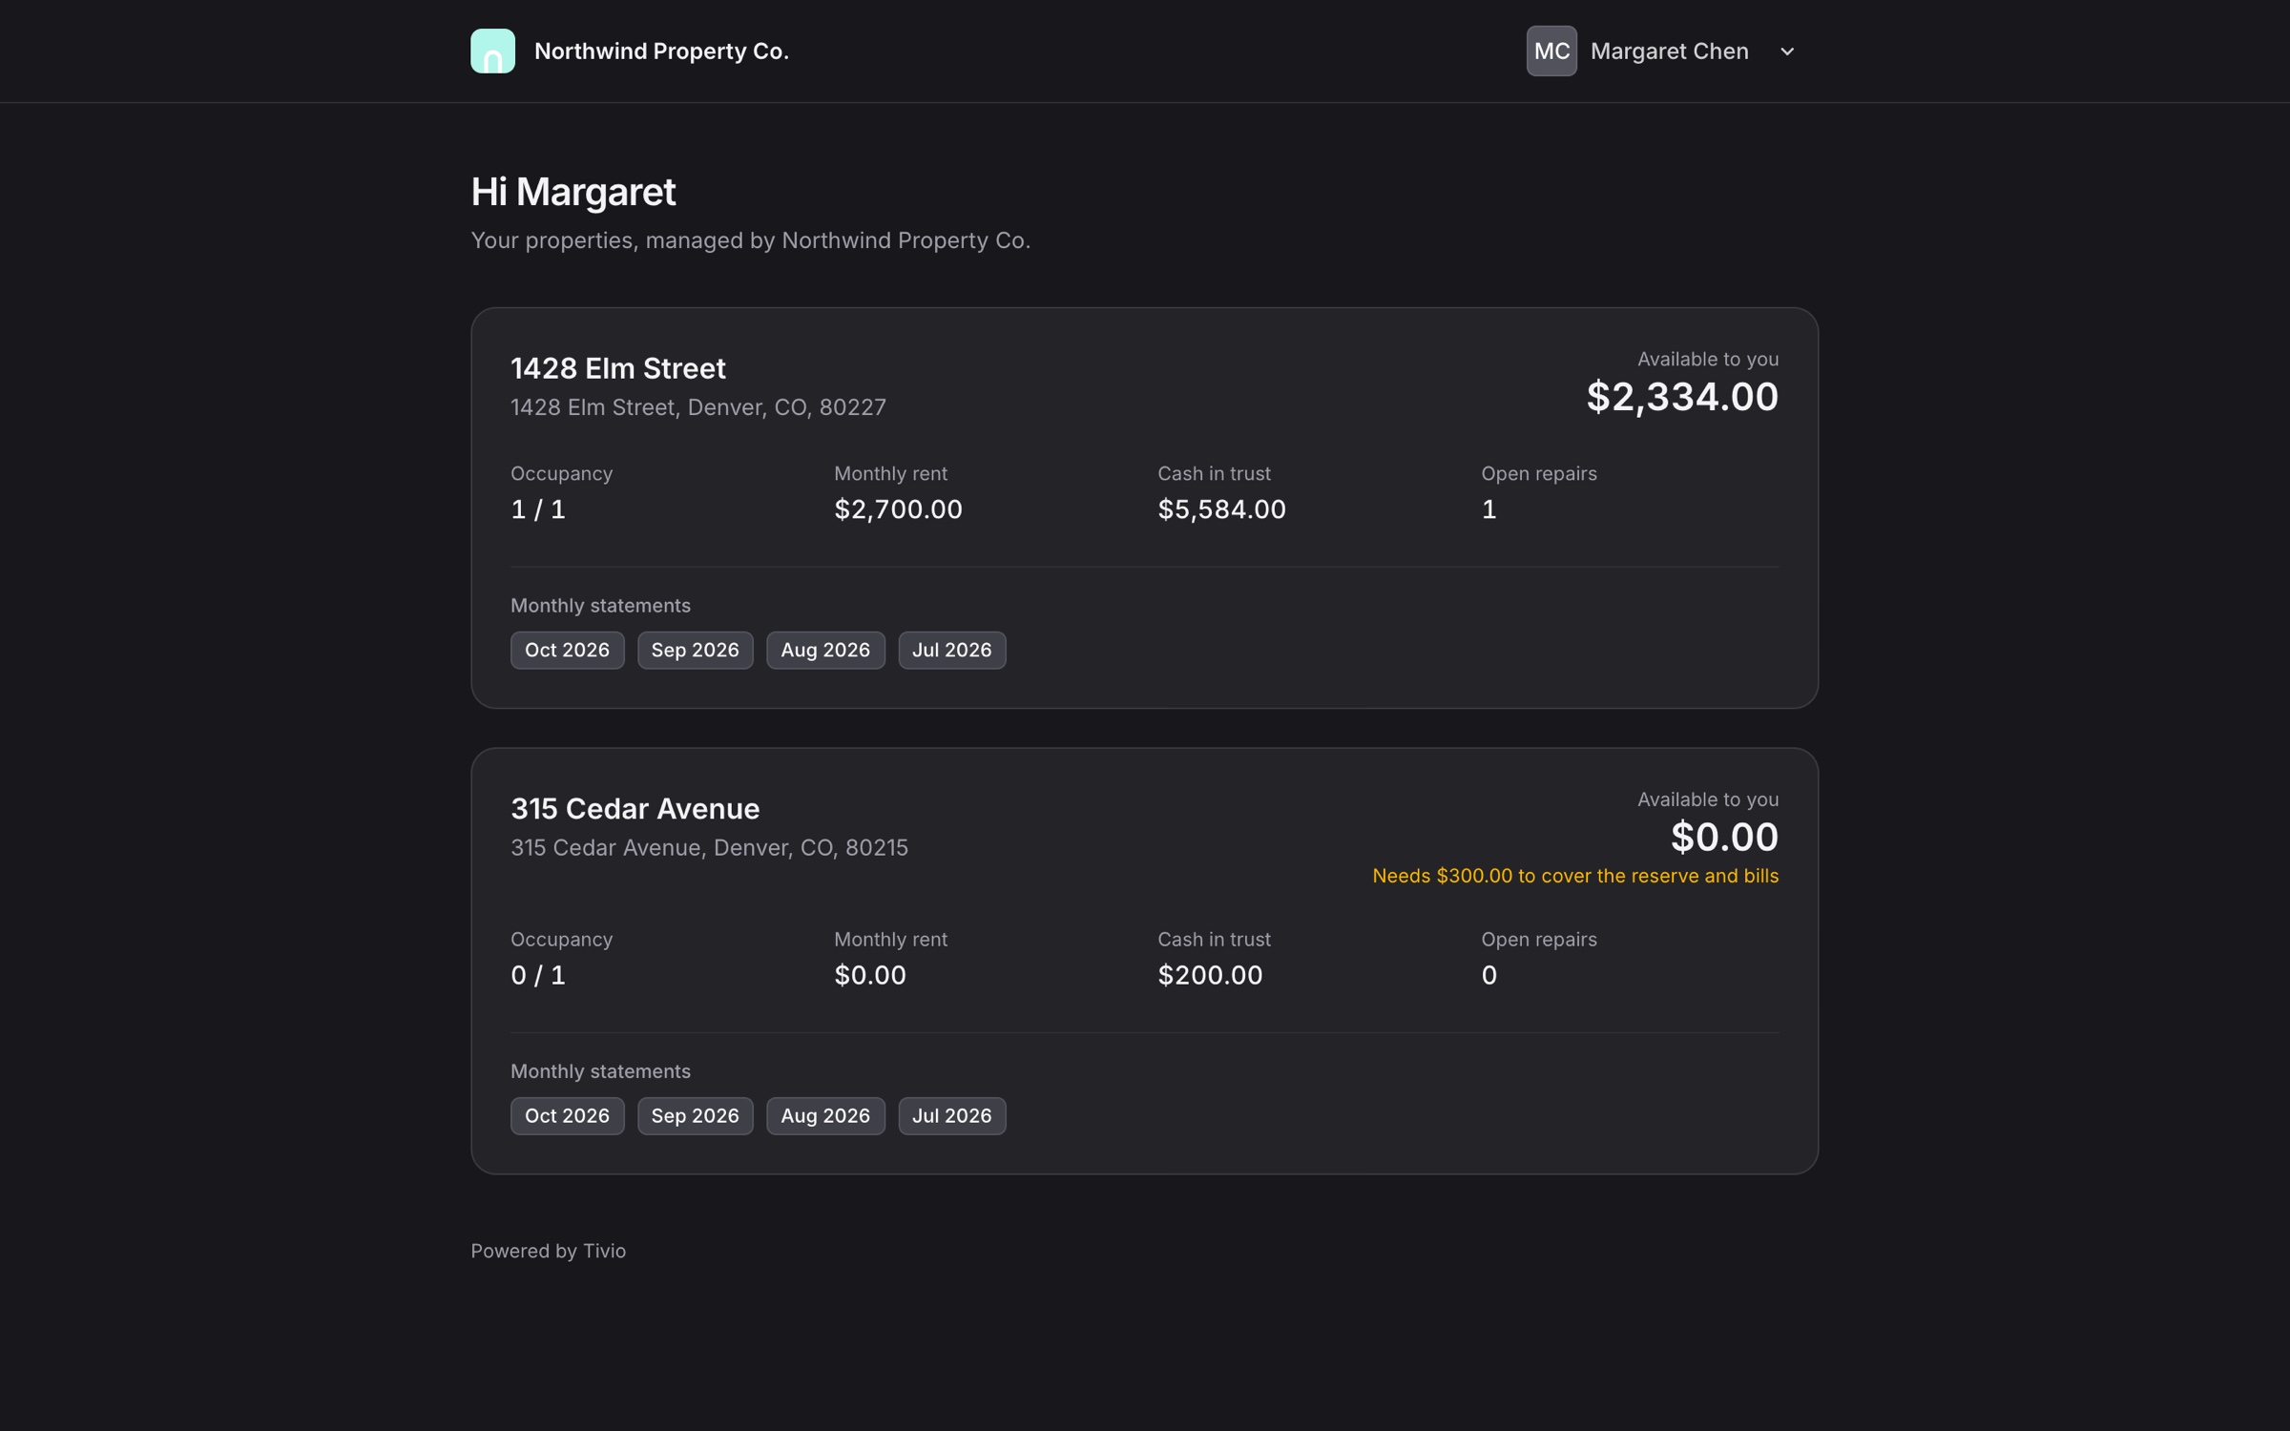Click the MC avatar badge

click(1551, 51)
